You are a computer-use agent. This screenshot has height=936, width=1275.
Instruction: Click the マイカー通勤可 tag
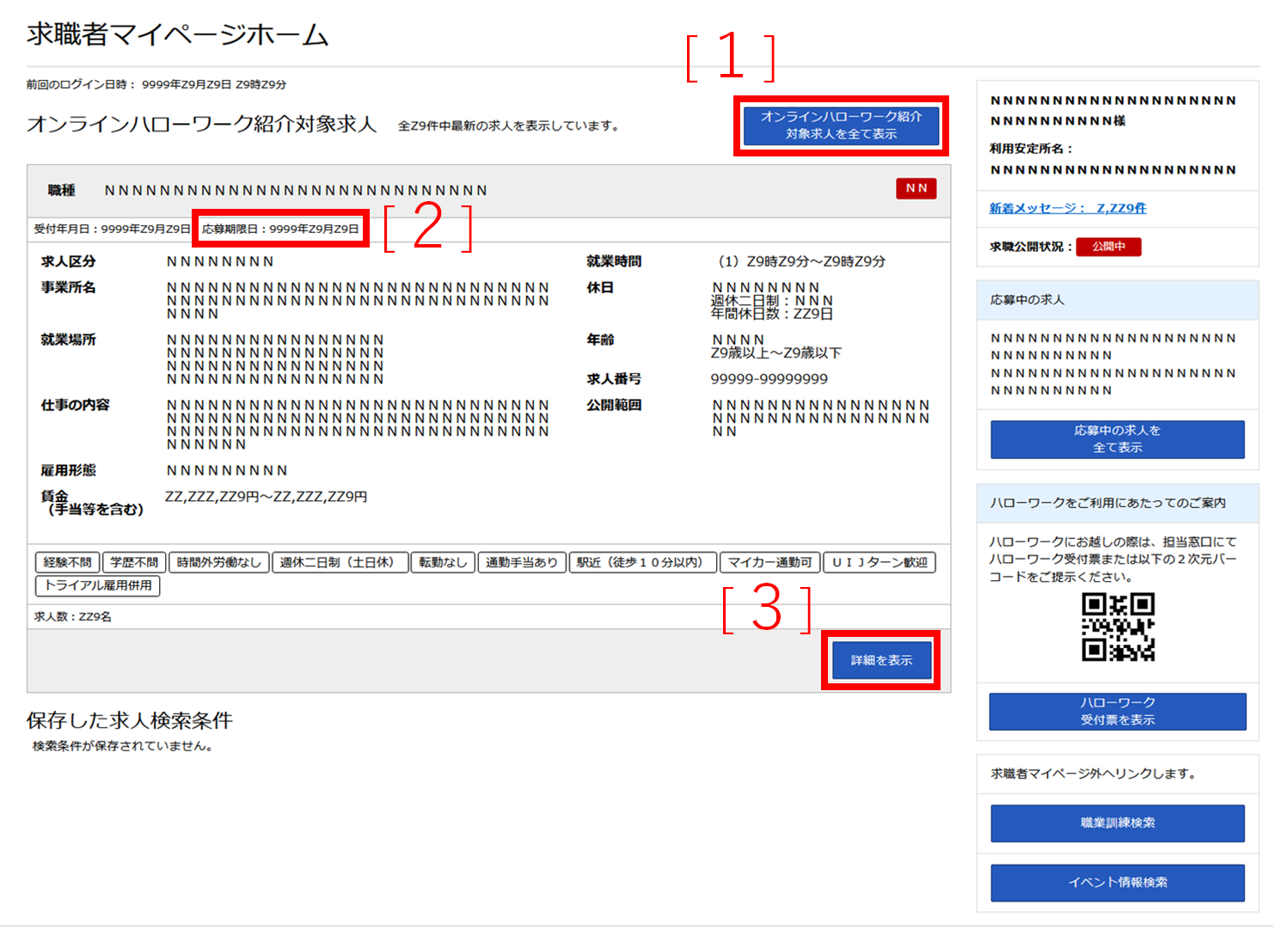point(769,562)
